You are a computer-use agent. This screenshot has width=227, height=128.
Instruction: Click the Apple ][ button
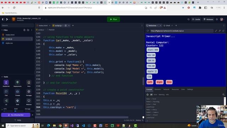[x=152, y=71]
